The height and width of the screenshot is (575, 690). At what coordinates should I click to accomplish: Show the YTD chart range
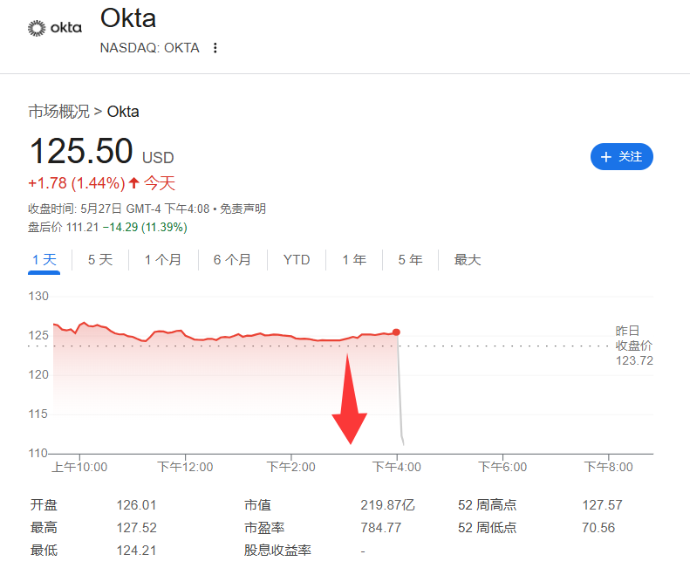[297, 260]
